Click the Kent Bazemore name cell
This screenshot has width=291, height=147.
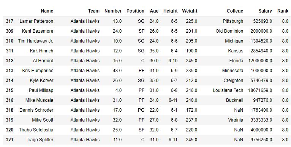38,31
